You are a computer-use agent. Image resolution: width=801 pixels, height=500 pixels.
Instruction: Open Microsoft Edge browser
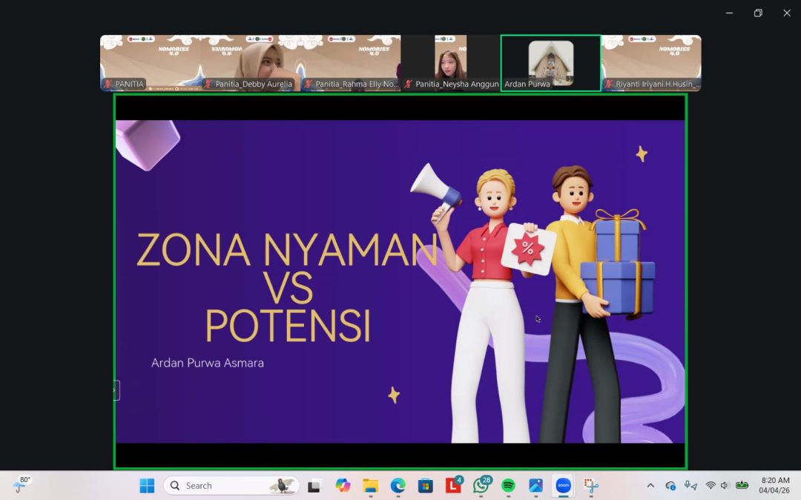tap(398, 486)
